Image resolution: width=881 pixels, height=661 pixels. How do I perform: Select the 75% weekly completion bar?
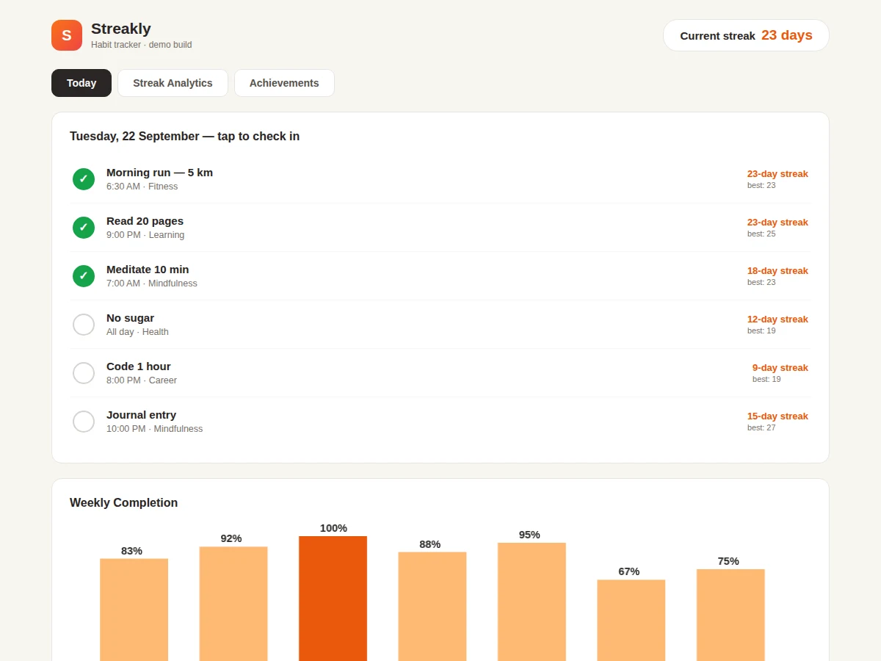pyautogui.click(x=730, y=615)
